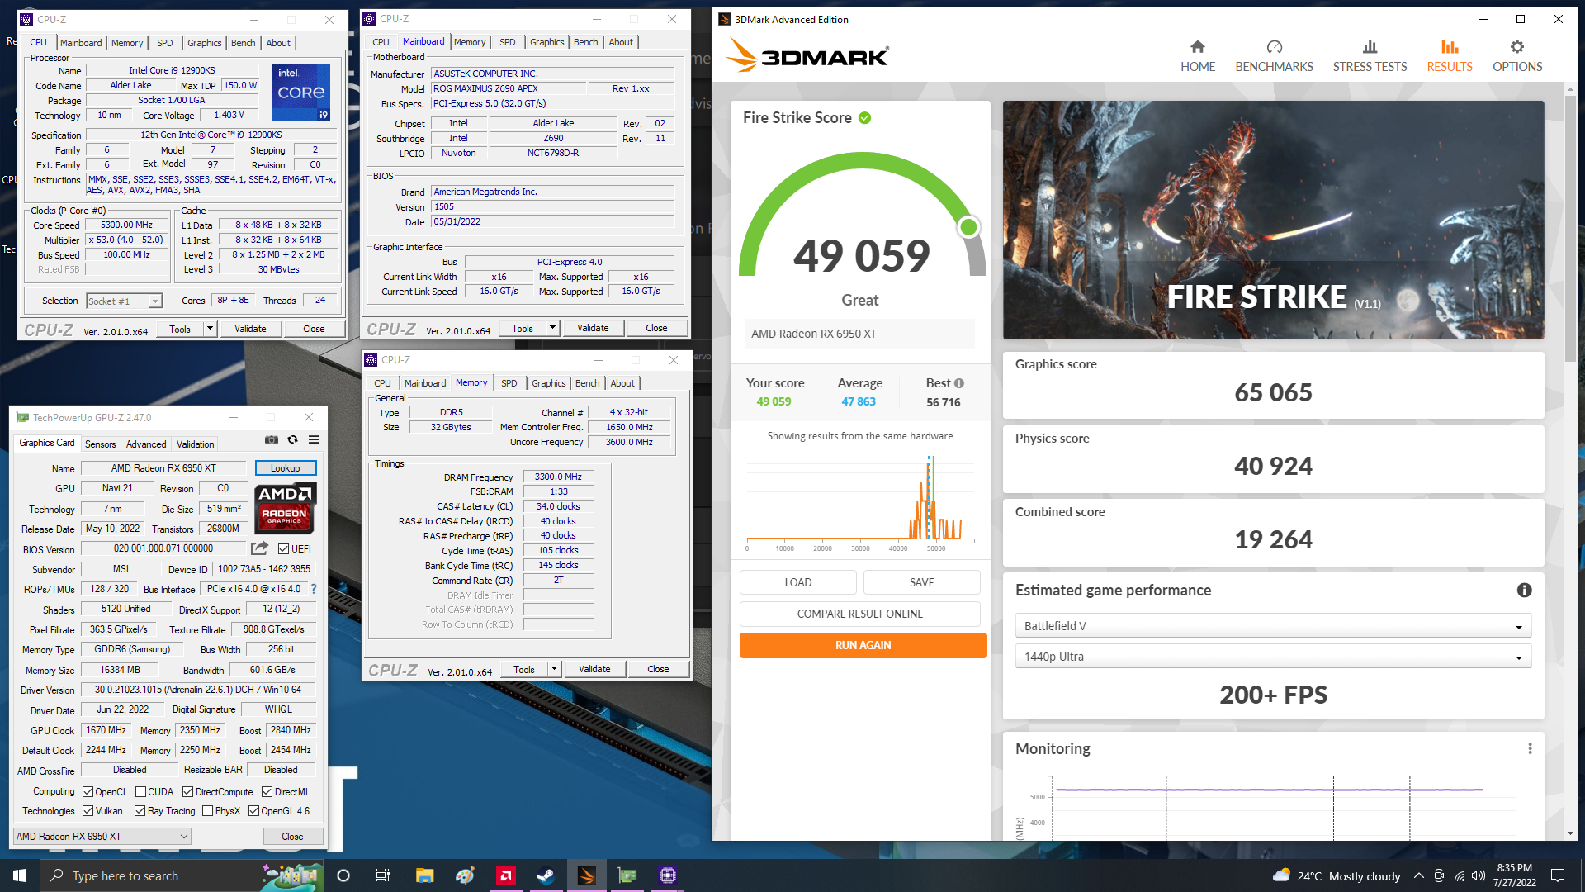Toggle the PhysX checkbox
Viewport: 1585px width, 892px height.
tap(207, 811)
